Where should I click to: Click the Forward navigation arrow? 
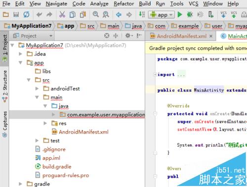[129, 15]
